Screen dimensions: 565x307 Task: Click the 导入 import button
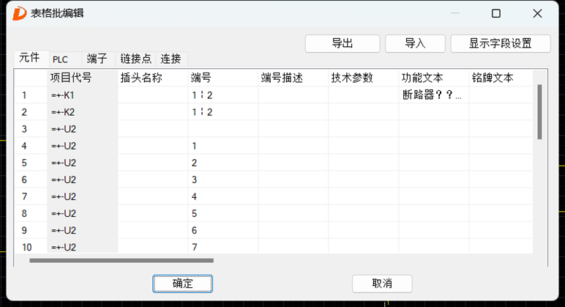click(415, 44)
